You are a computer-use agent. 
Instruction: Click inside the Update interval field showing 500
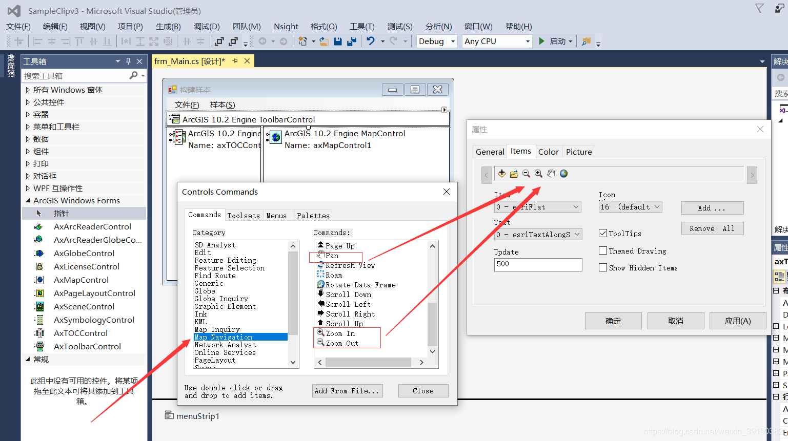538,264
